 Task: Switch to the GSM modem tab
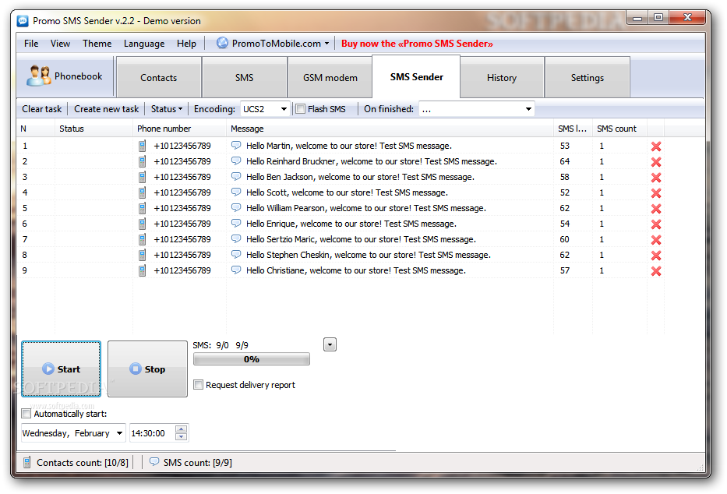[x=330, y=77]
